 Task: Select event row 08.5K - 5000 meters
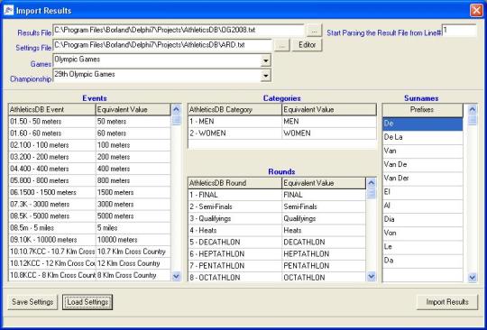90,216
